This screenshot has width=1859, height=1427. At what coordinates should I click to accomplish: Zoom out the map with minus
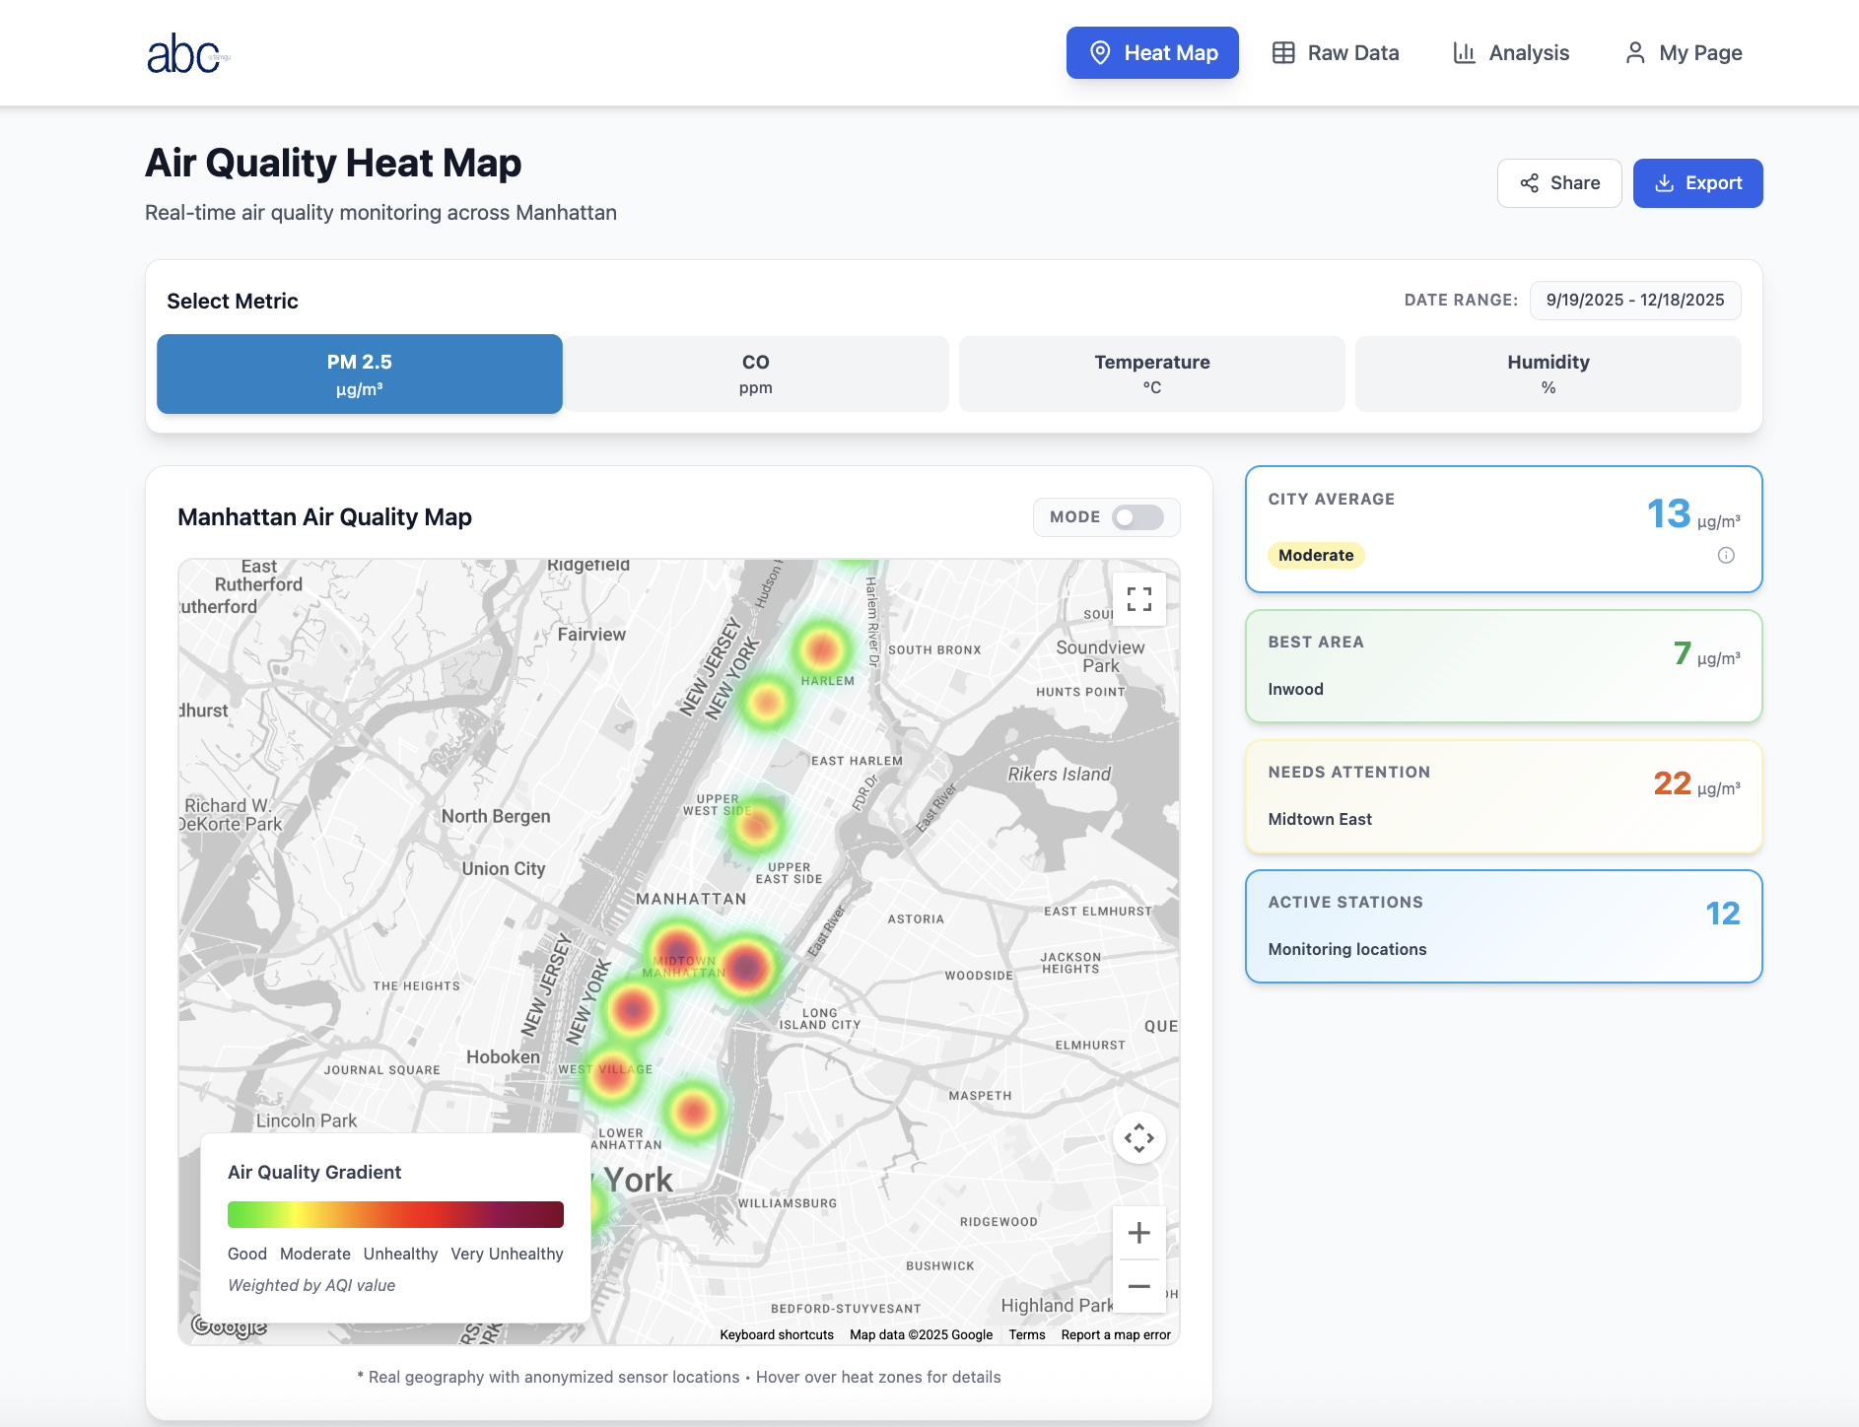[1138, 1286]
